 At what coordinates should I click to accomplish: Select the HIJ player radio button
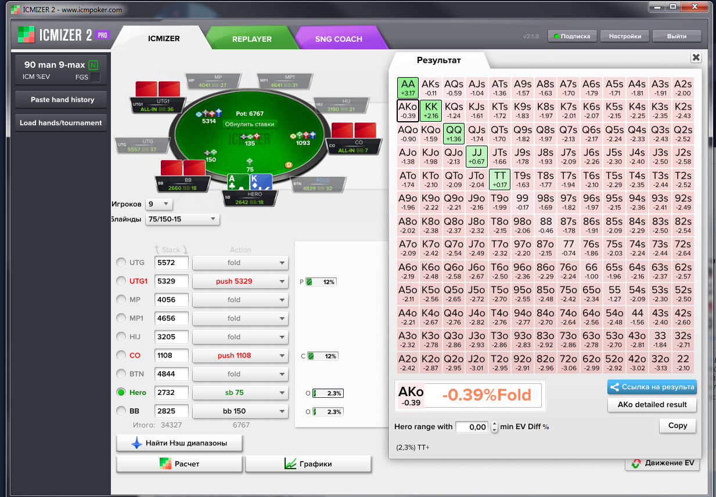121,337
